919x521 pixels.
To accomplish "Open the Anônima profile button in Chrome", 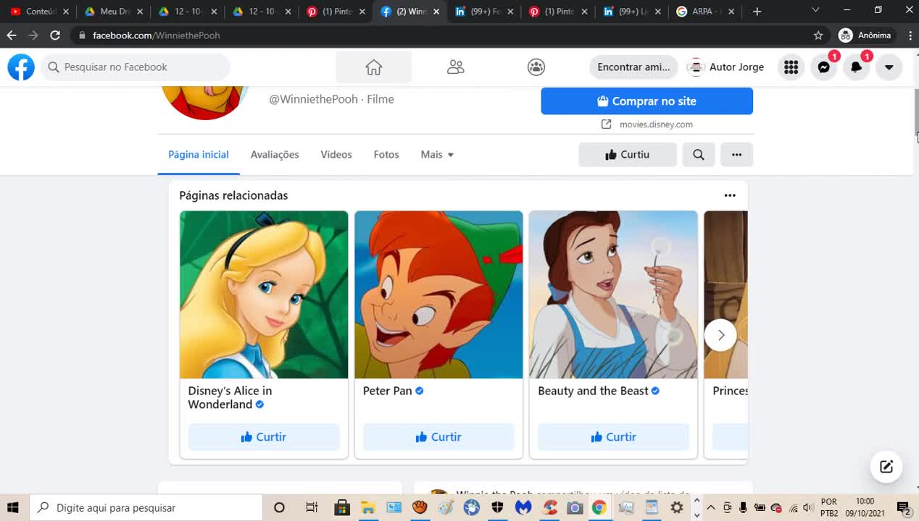I will (x=865, y=35).
